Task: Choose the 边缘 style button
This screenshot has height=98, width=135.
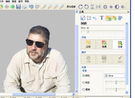Action: pos(88,44)
